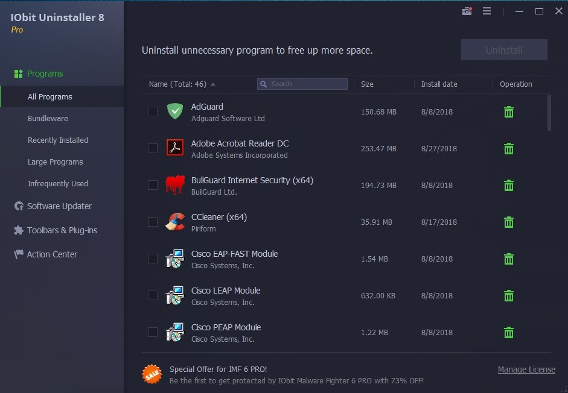The height and width of the screenshot is (393, 568).
Task: Sort by the Install date column header
Action: (x=439, y=84)
